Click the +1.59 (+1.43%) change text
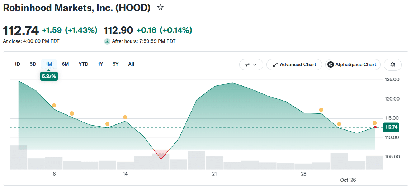Screen dimensions: 411x186 click(70, 30)
